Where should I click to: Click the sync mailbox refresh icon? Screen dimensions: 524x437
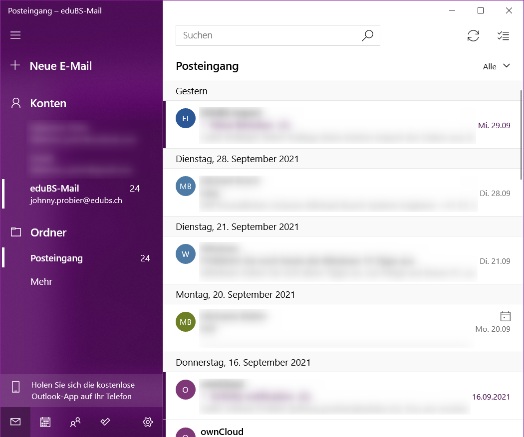click(473, 35)
